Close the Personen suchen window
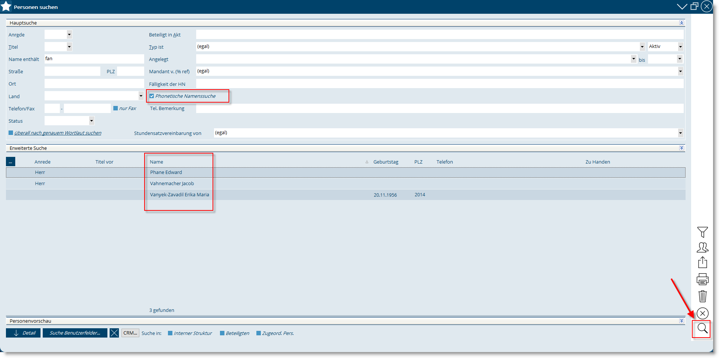The height and width of the screenshot is (358, 719). [706, 6]
